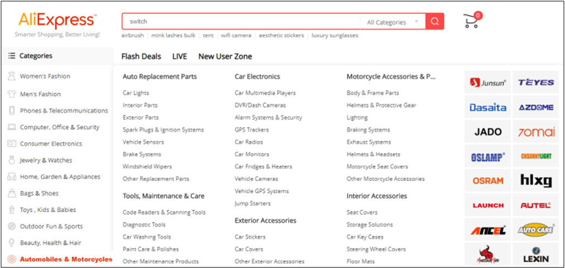This screenshot has height=268, width=565.
Task: Open the DVR/Dash Cameras link
Action: click(260, 105)
